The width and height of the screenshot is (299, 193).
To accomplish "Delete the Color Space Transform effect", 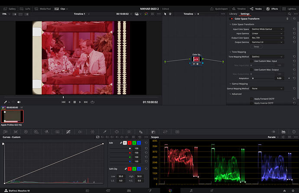I will [x=287, y=19].
